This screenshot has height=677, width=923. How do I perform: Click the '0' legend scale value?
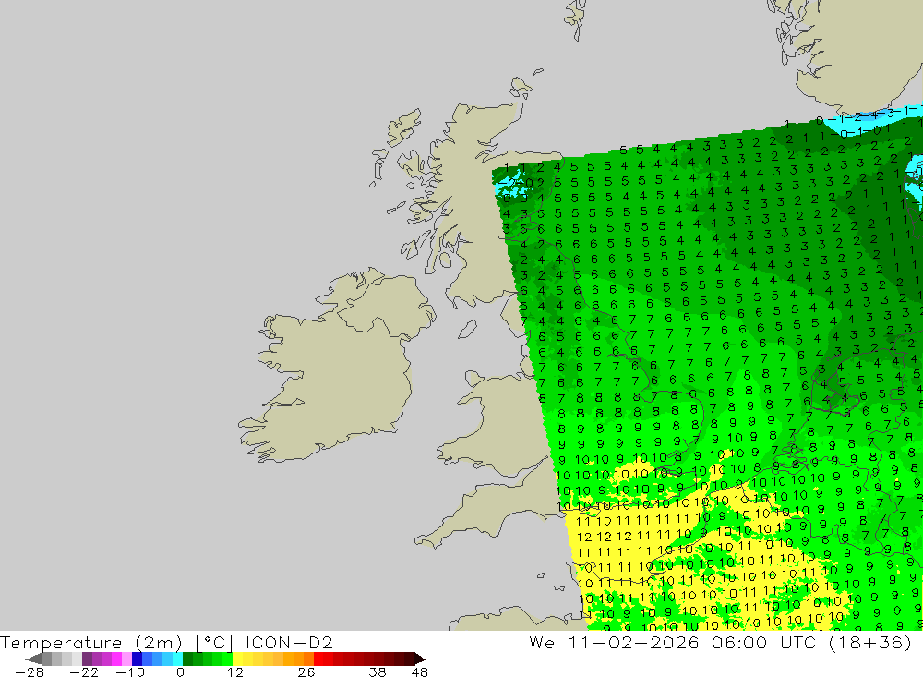180,671
